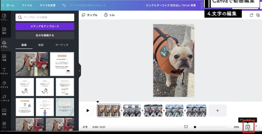This screenshot has height=134, width=262.
Task: Switch to the 画像 tab
Action: pyautogui.click(x=24, y=45)
